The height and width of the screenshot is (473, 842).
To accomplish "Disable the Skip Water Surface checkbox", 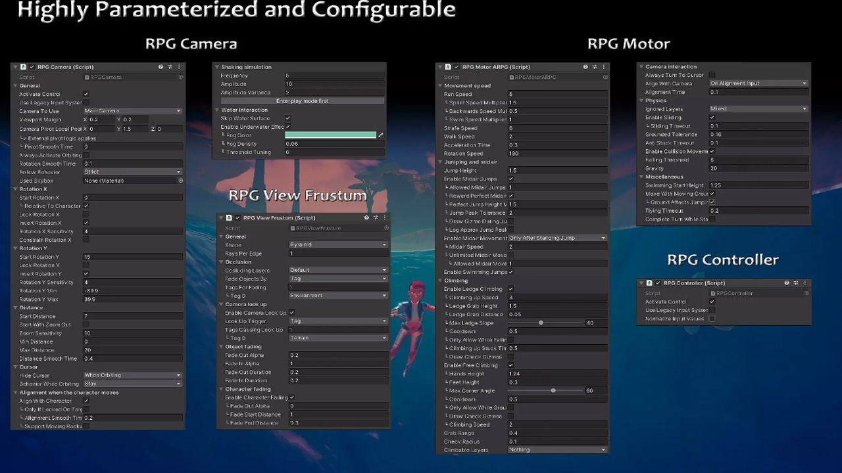I will pos(287,118).
